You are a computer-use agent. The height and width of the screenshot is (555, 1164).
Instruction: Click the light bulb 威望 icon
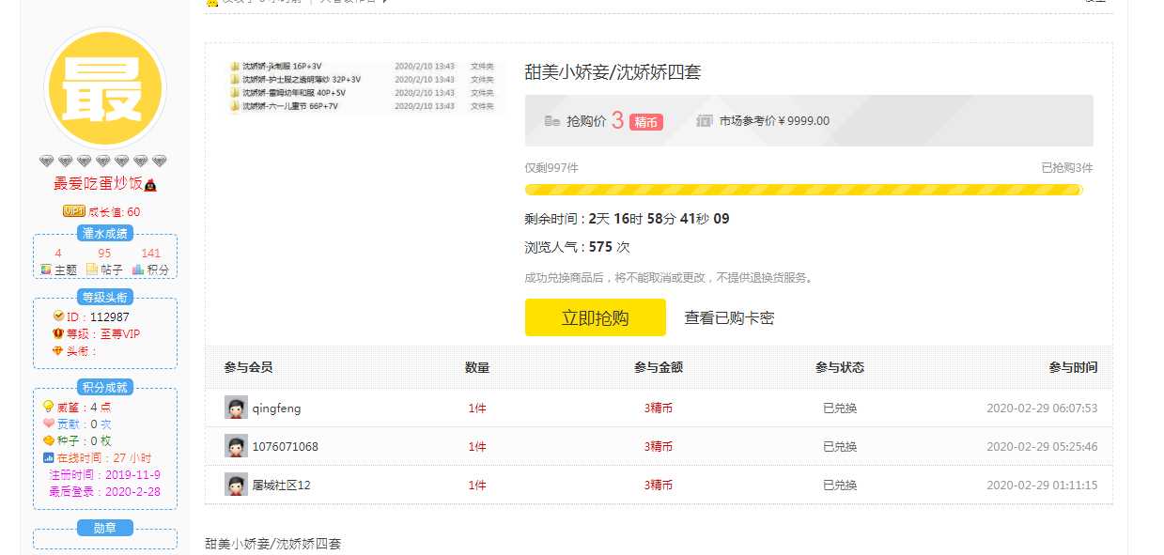click(49, 407)
